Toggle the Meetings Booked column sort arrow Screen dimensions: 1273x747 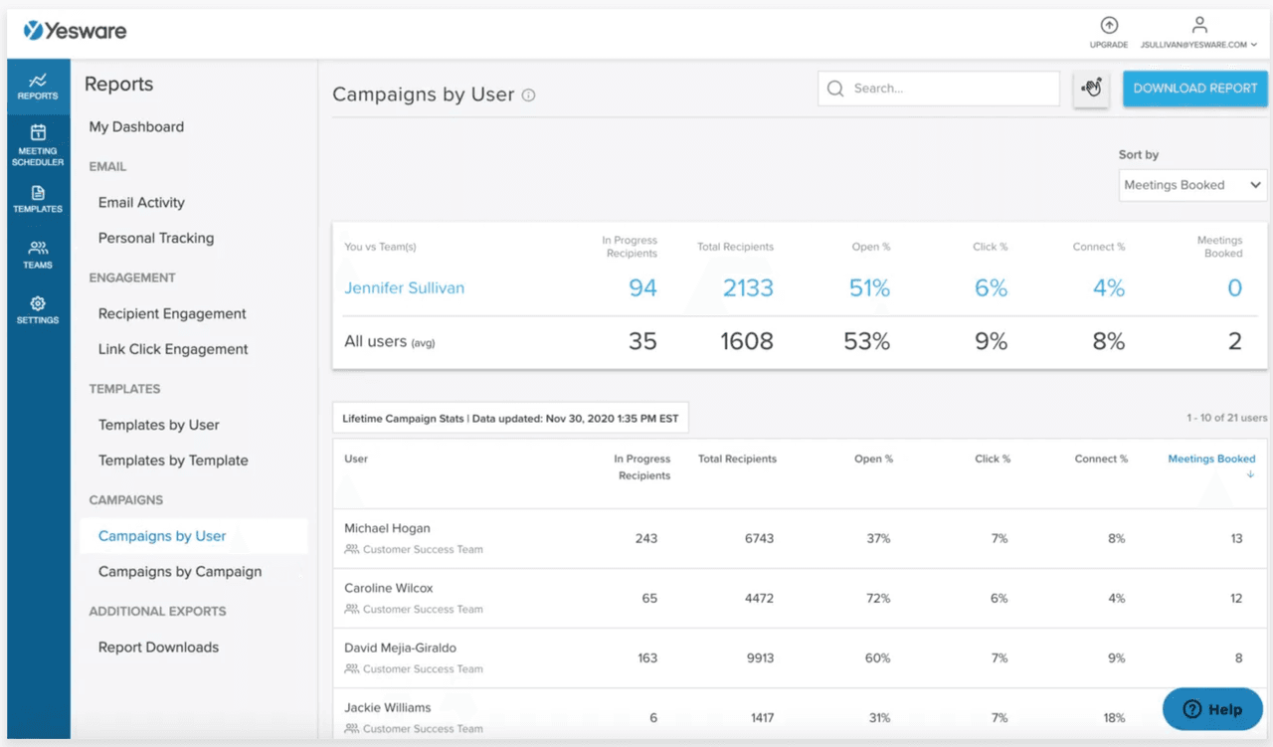click(x=1250, y=473)
